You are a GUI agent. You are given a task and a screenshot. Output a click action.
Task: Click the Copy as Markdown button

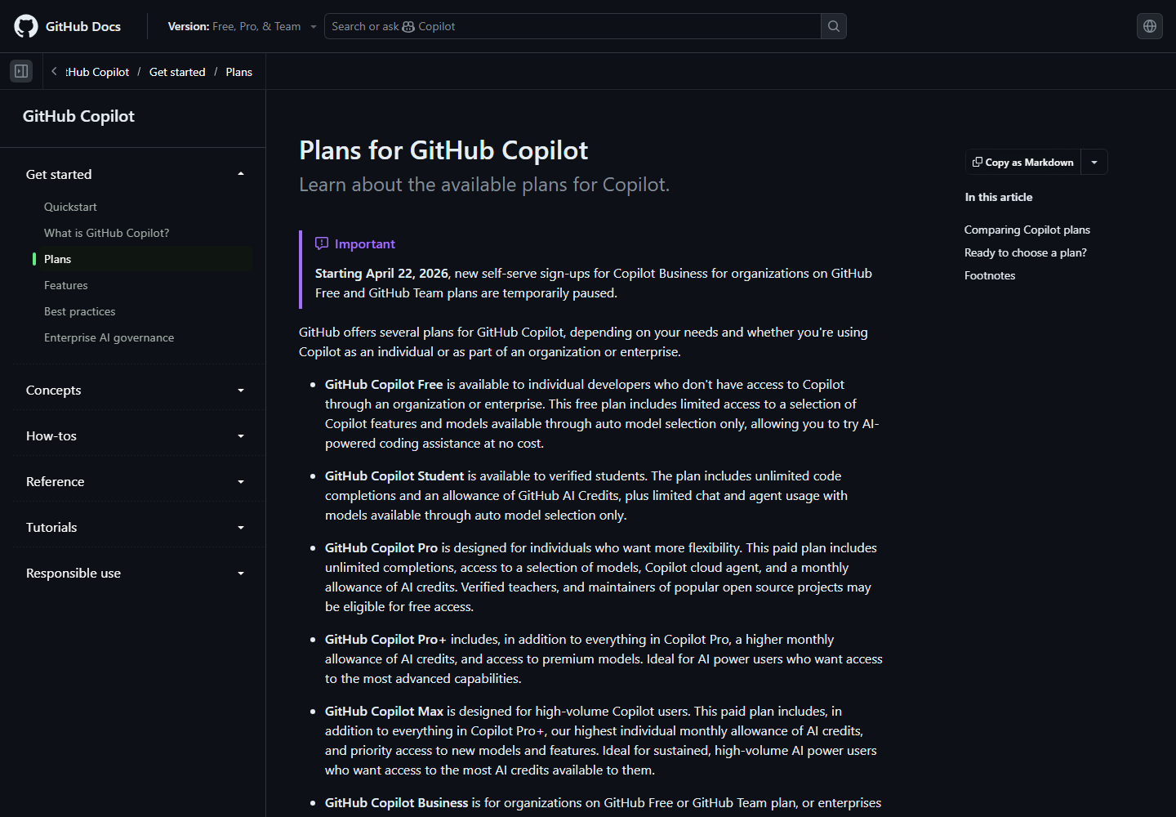point(1023,163)
